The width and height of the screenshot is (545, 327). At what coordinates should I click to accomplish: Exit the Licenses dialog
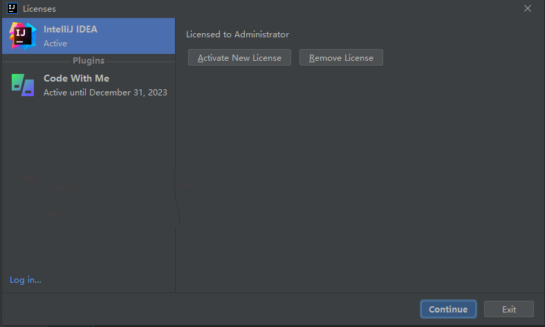pos(509,309)
